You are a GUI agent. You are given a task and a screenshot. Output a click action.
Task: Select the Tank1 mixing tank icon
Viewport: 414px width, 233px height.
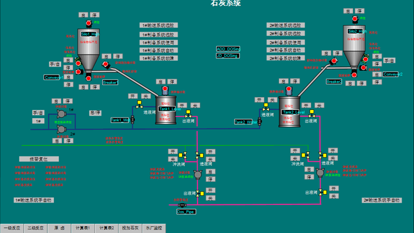(x=165, y=110)
